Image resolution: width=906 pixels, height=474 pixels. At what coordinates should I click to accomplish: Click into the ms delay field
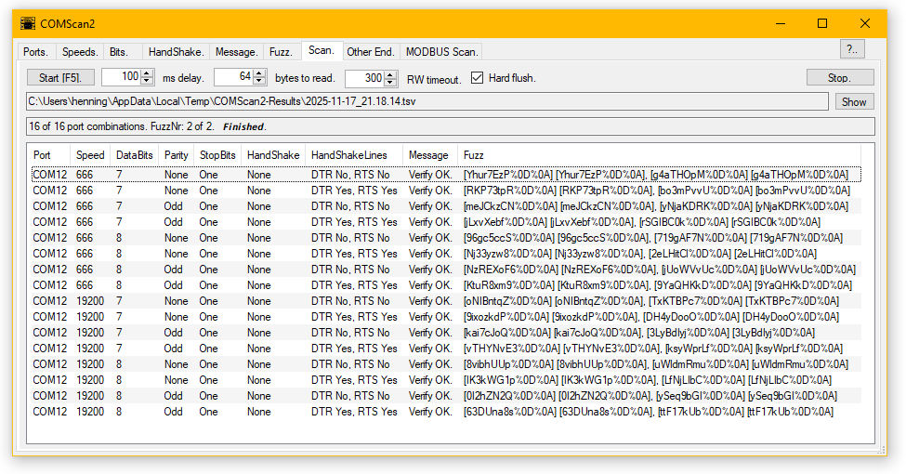[122, 77]
